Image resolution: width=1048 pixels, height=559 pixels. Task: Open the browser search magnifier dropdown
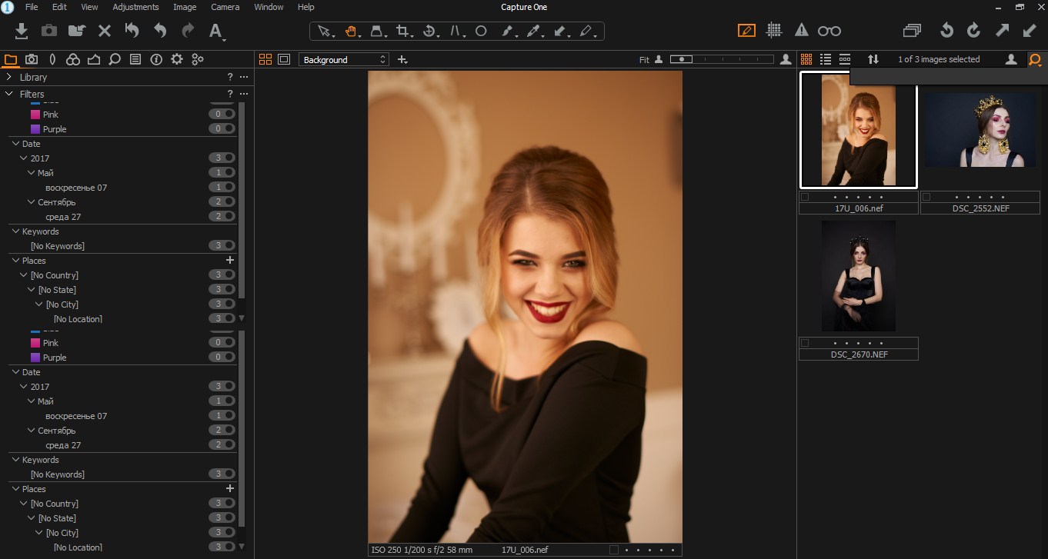tap(1036, 59)
